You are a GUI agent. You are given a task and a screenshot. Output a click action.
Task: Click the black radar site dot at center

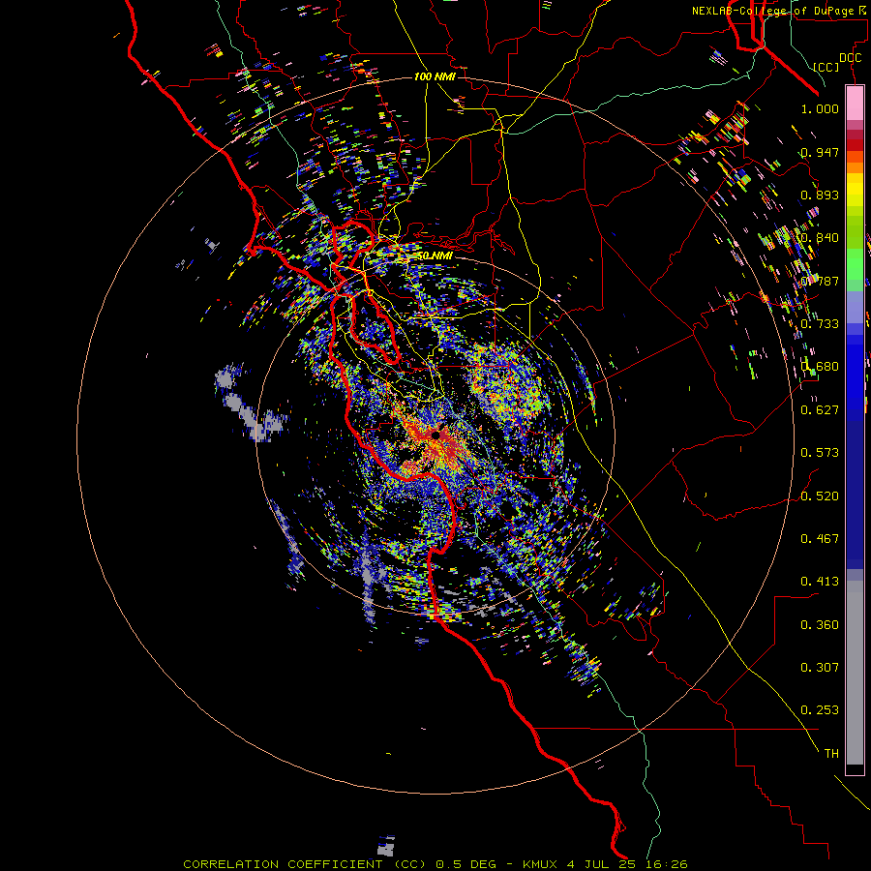(436, 435)
